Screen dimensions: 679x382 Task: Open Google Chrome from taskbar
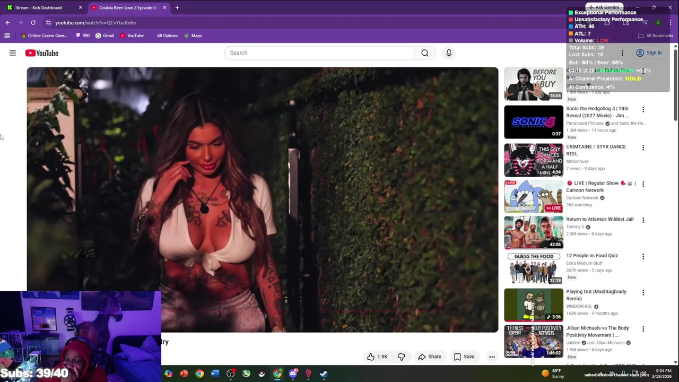199,374
